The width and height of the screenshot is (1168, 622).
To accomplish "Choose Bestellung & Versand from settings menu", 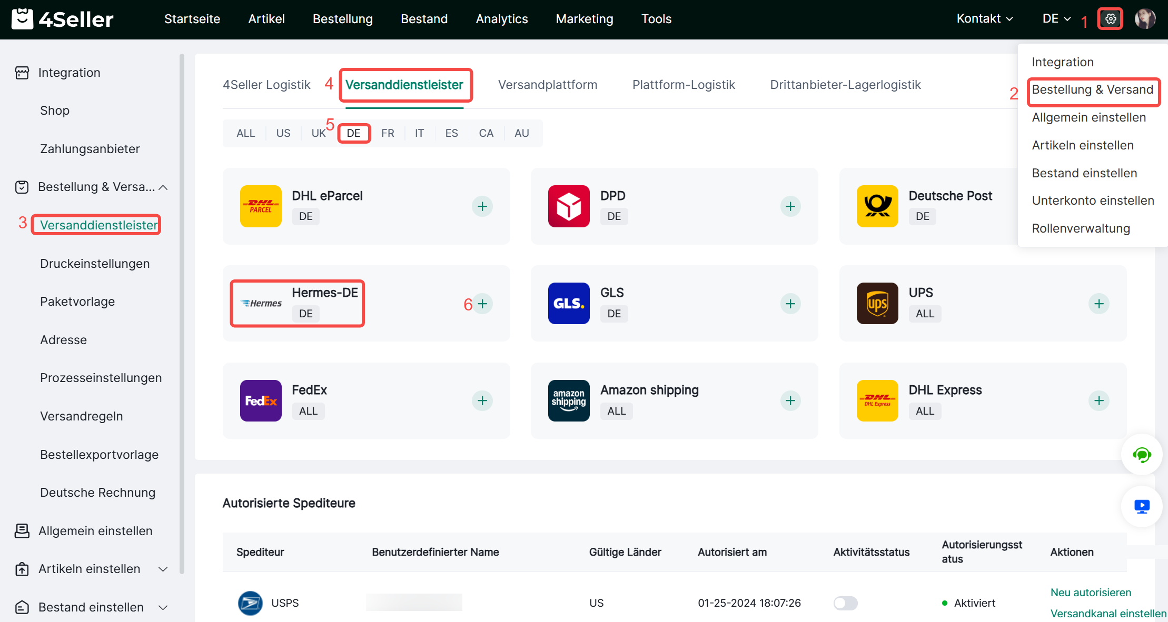I will pyautogui.click(x=1092, y=90).
